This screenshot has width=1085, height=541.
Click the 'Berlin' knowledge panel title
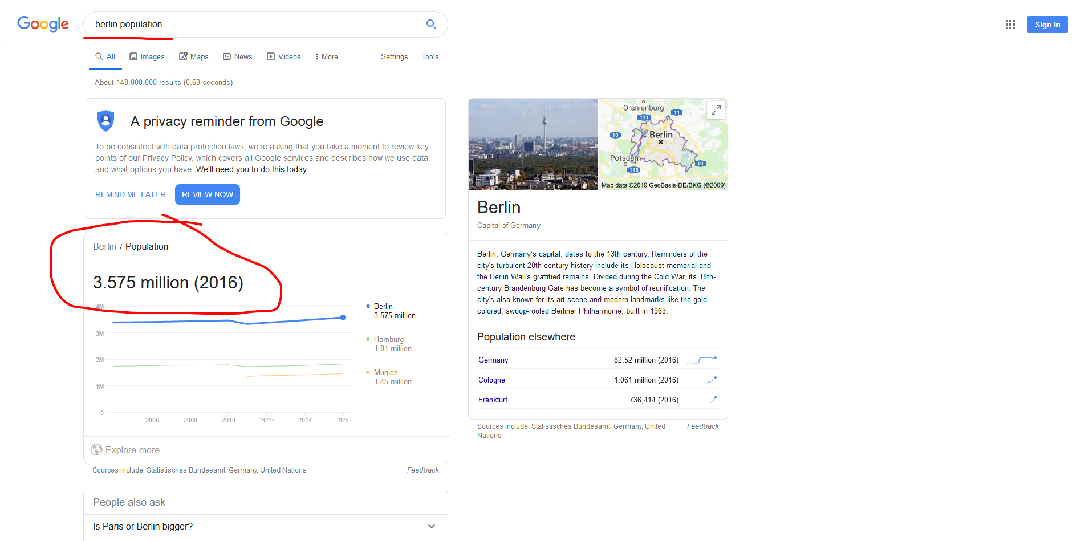coord(499,207)
